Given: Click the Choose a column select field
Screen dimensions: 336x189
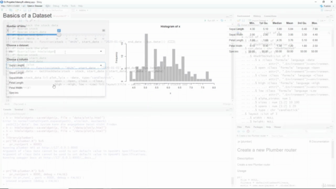Looking at the screenshot, I should [56, 65].
